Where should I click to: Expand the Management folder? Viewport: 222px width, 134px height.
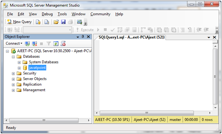pos(13,90)
